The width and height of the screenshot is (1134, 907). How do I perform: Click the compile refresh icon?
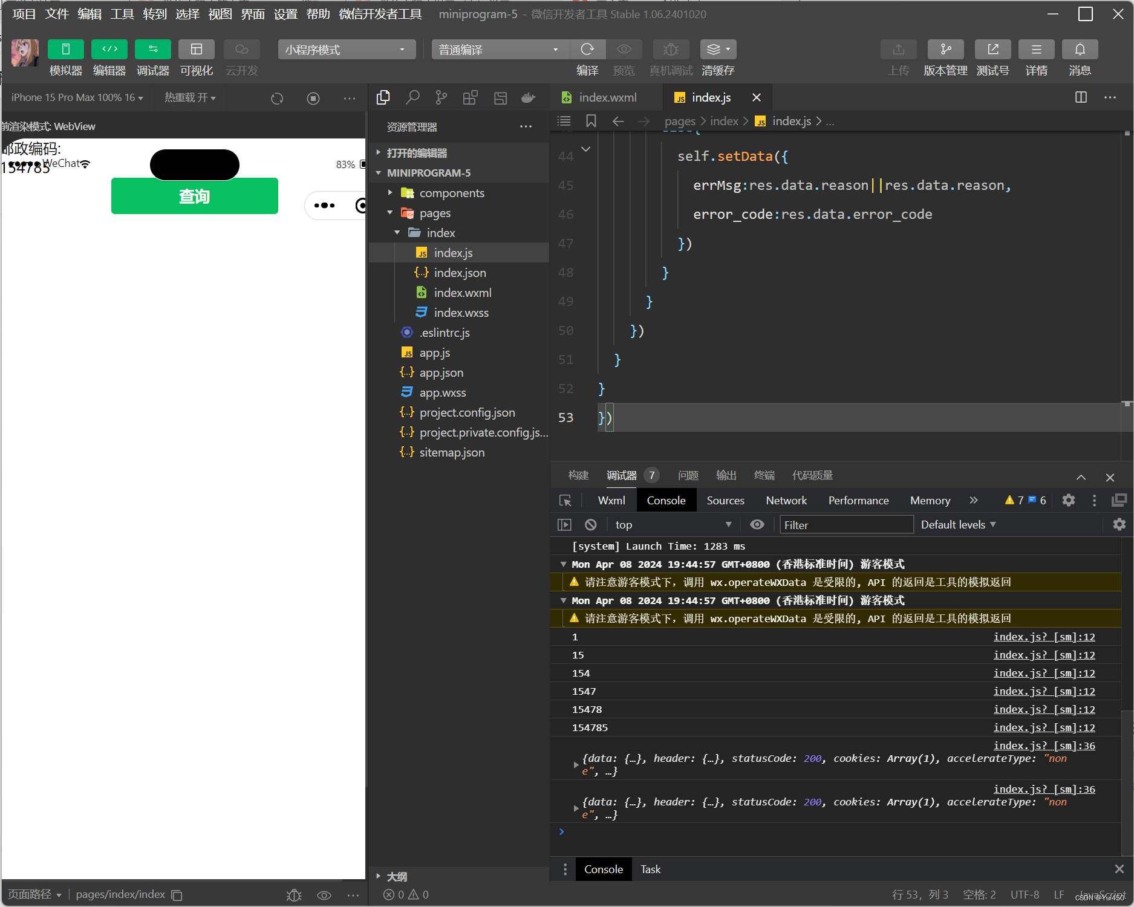tap(587, 49)
